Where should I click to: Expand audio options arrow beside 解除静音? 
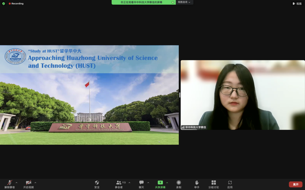17,183
